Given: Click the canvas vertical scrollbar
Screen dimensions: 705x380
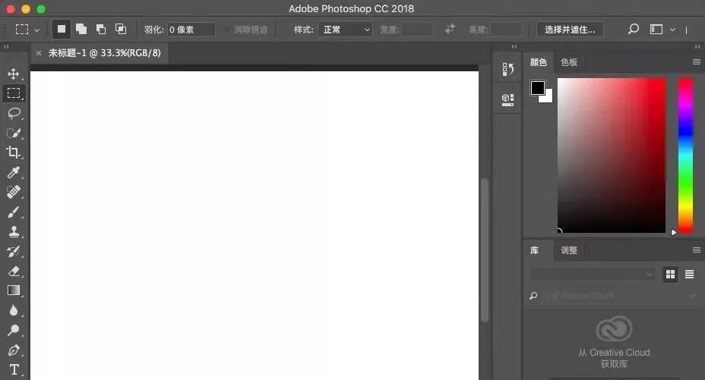Looking at the screenshot, I should coord(484,250).
